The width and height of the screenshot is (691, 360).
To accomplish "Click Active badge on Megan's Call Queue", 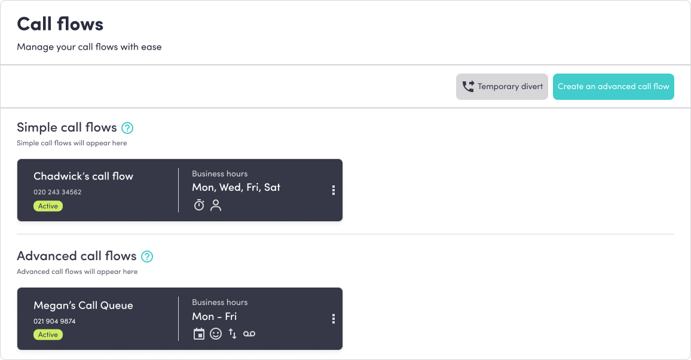I will click(48, 335).
